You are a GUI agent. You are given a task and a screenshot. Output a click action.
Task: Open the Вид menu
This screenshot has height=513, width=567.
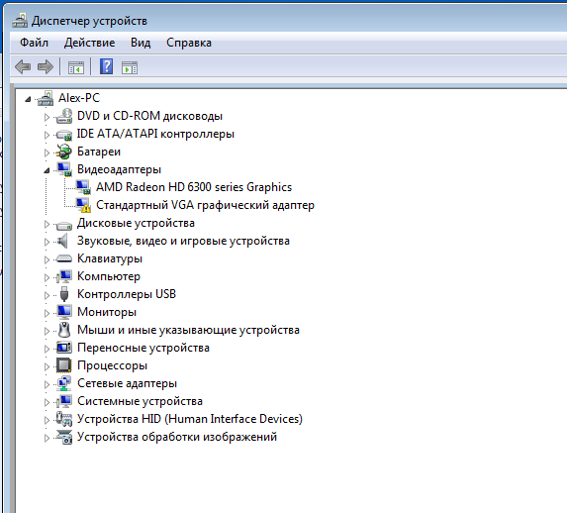point(141,43)
